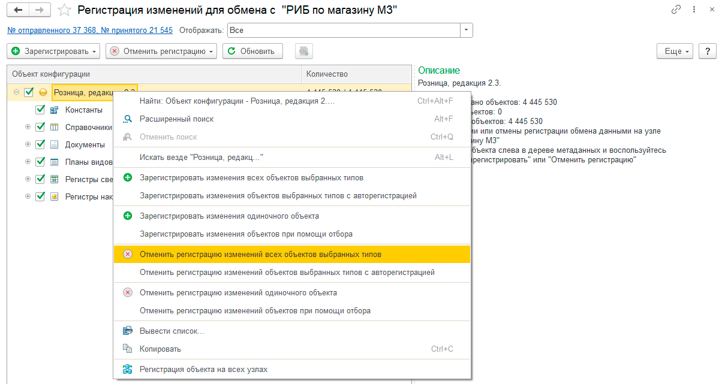Select the Документы tree row label
Screen dimensions: 722x384
point(85,144)
